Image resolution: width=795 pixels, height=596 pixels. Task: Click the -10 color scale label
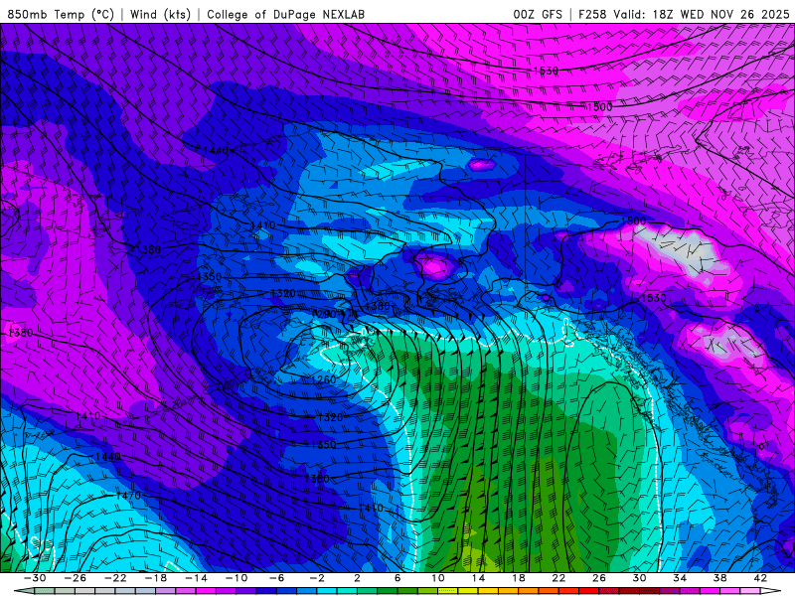[237, 578]
